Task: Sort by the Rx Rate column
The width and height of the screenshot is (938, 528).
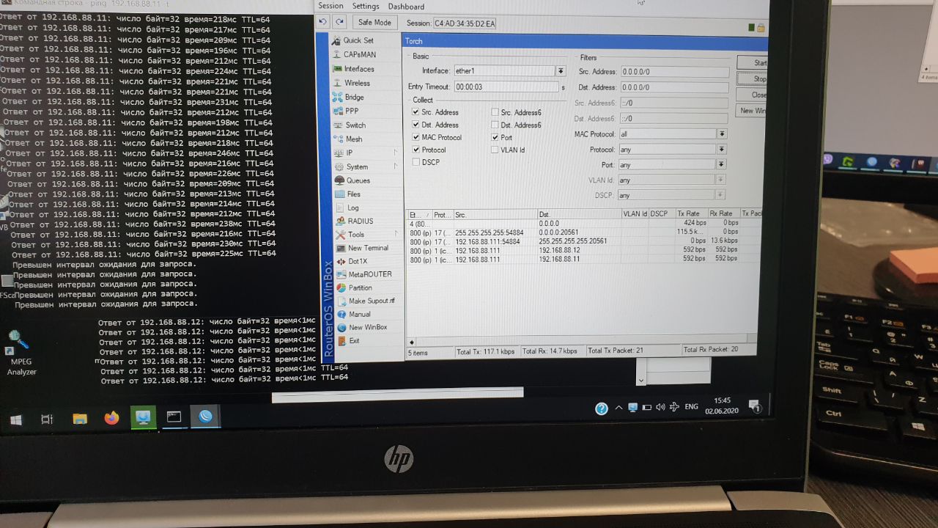Action: pyautogui.click(x=723, y=213)
